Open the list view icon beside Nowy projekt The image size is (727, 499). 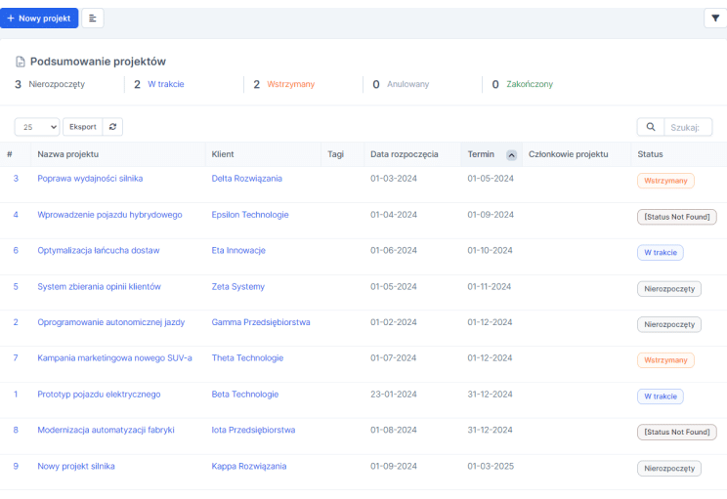(93, 19)
